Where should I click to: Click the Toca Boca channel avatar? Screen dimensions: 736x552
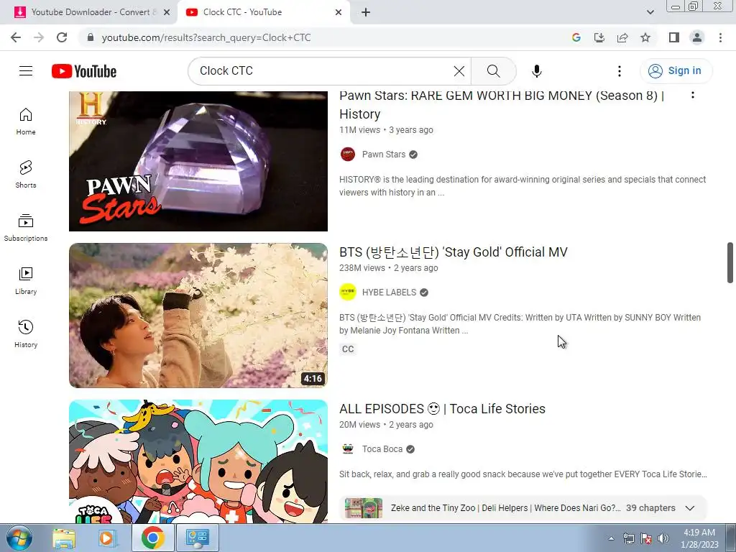(x=348, y=448)
